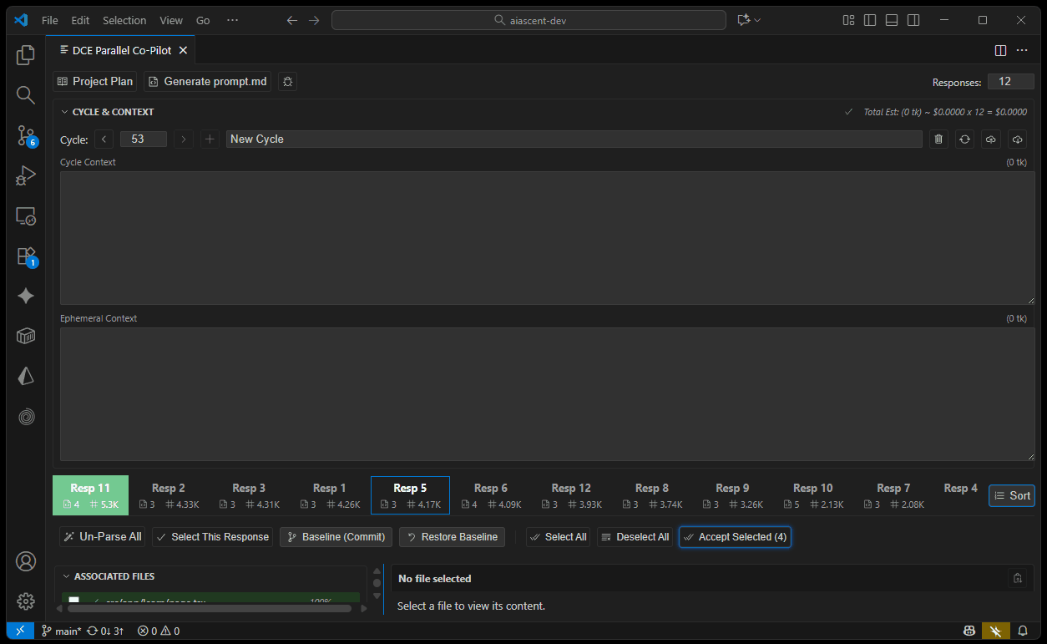Click the split editor right icon
The width and height of the screenshot is (1047, 644).
[x=1000, y=50]
